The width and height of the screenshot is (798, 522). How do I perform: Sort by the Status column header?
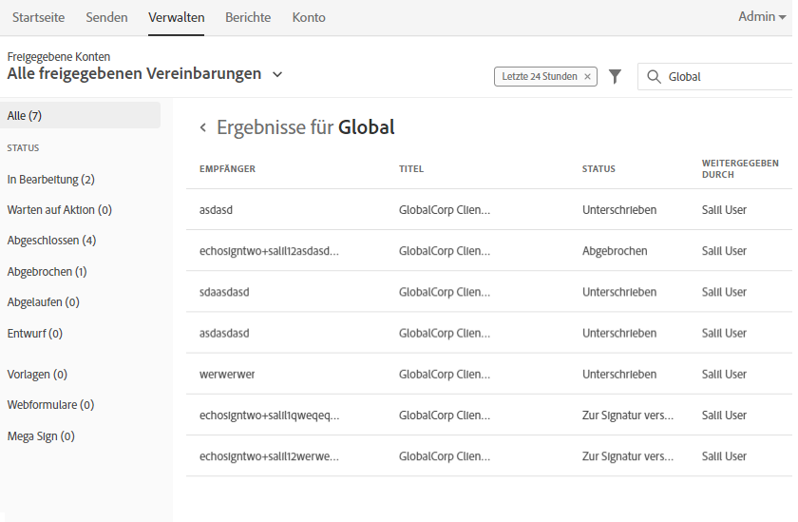(x=598, y=169)
